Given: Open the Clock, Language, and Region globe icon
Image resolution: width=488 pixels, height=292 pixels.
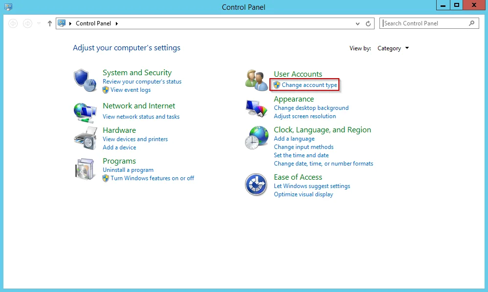Looking at the screenshot, I should click(x=257, y=138).
